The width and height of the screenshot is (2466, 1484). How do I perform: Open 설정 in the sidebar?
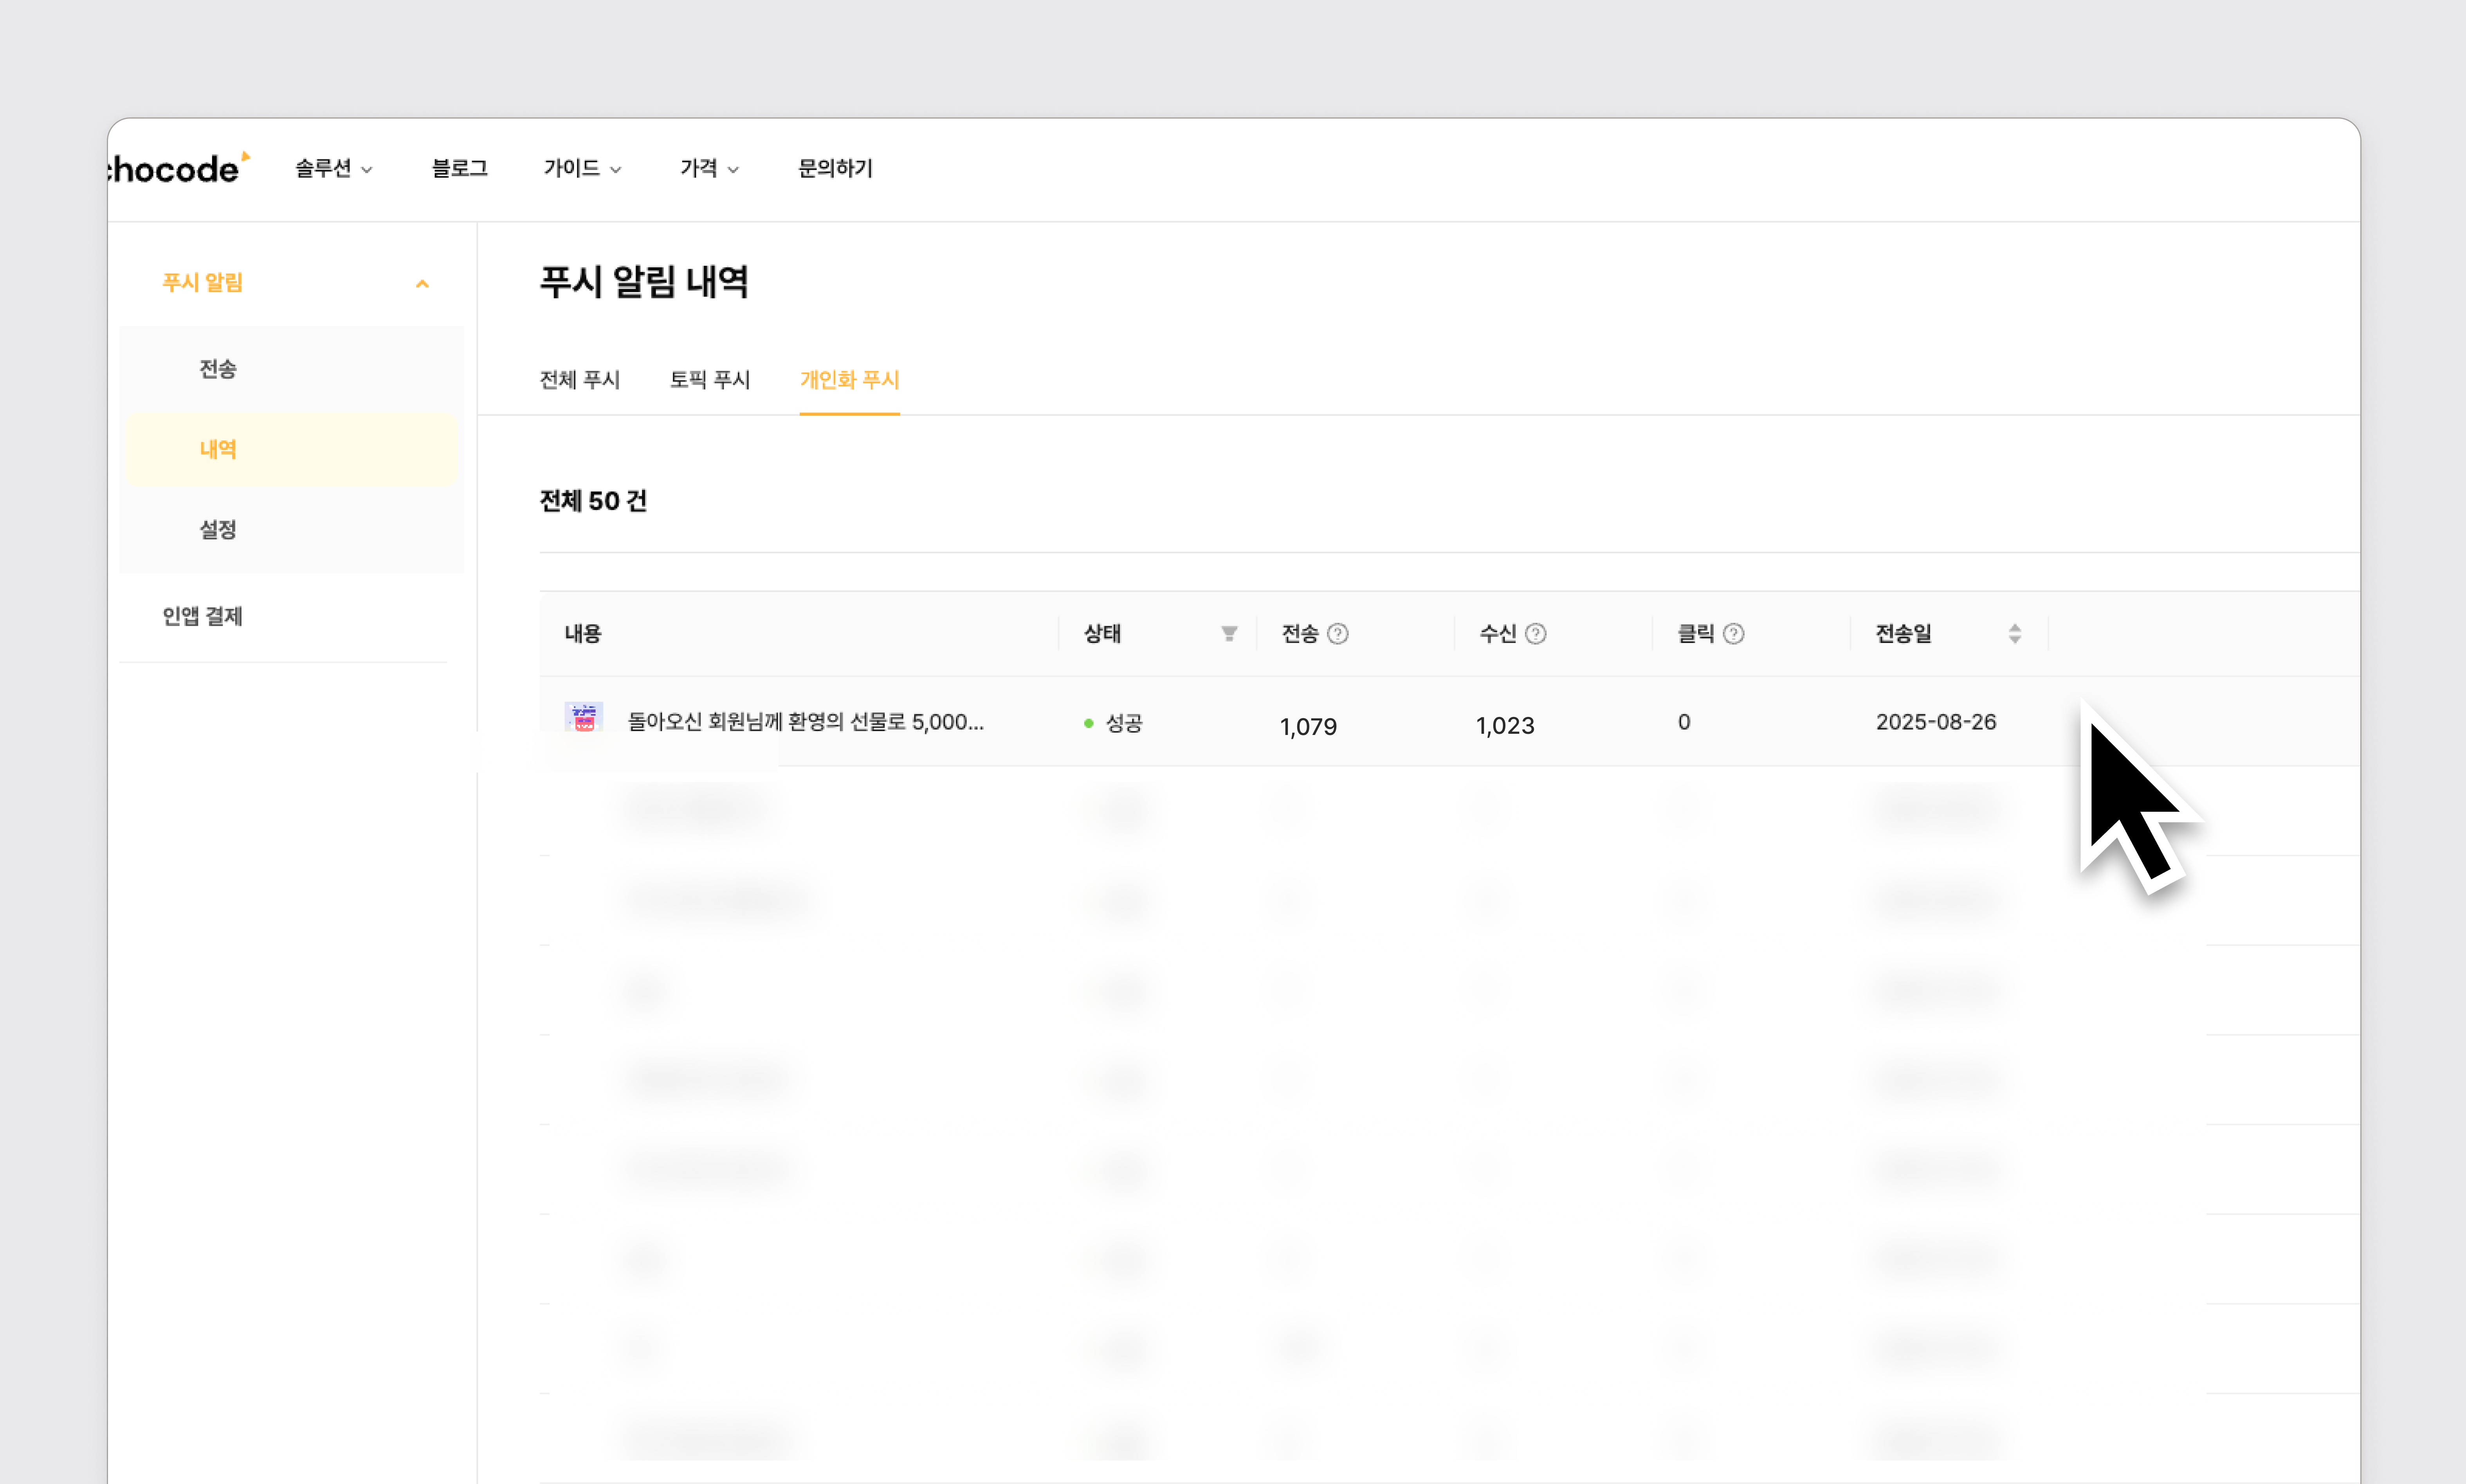(218, 529)
